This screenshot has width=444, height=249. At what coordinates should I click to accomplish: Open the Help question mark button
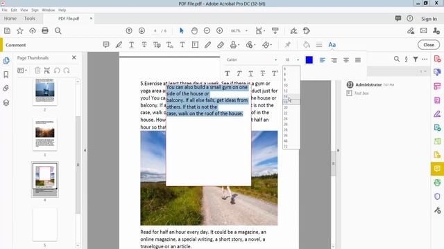click(410, 19)
